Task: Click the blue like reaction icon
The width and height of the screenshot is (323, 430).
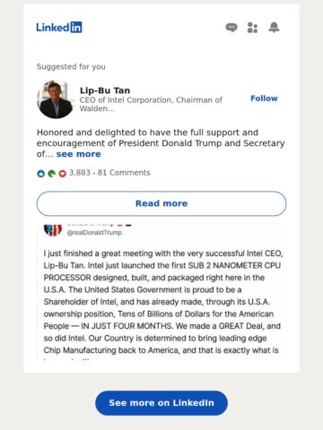Action: tap(40, 173)
